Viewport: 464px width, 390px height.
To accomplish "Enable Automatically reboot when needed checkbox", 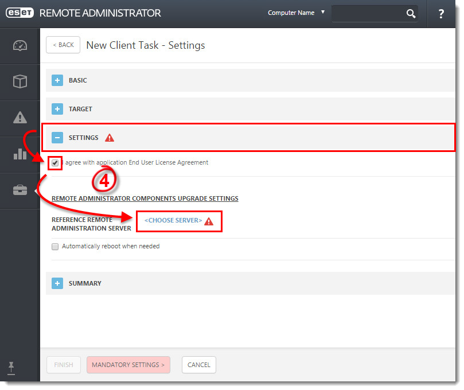I will pos(55,247).
